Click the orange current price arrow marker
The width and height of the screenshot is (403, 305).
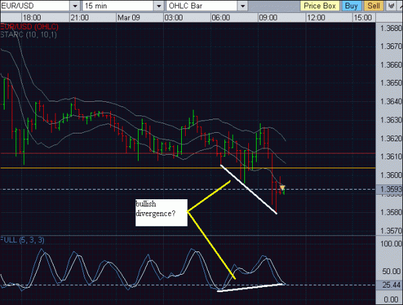point(282,188)
